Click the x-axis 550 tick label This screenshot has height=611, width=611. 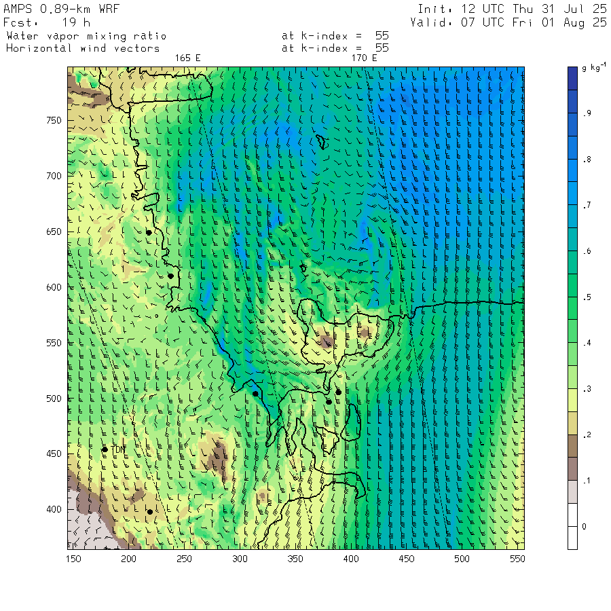point(517,559)
